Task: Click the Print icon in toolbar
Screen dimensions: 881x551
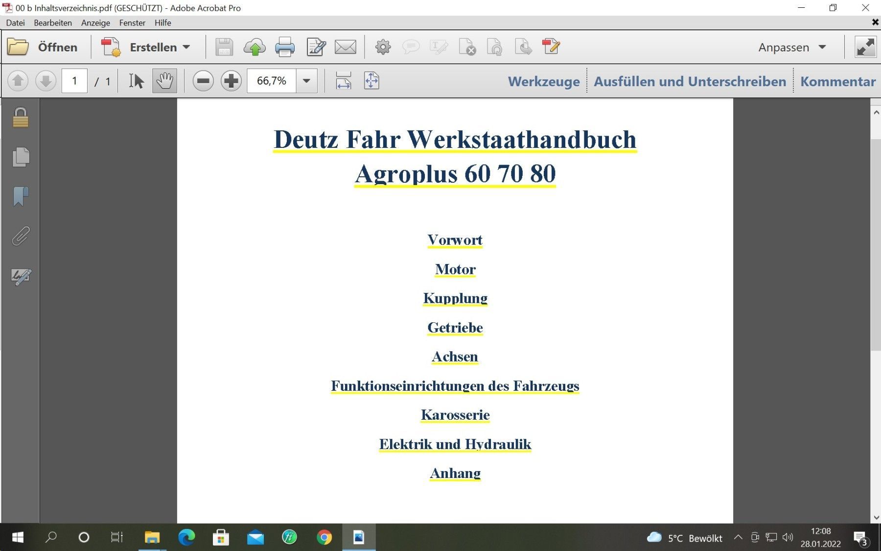Action: 284,48
